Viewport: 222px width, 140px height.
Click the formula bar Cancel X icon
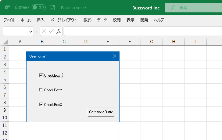point(44,31)
